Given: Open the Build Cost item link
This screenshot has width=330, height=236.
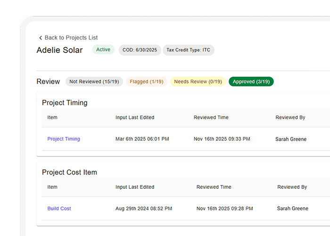Looking at the screenshot, I should (x=59, y=209).
